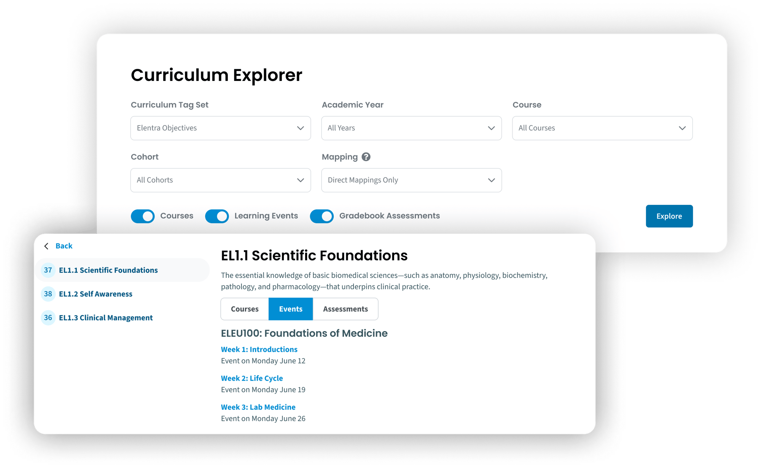The image size is (761, 468).
Task: Open the Course dropdown menu
Action: pos(602,128)
